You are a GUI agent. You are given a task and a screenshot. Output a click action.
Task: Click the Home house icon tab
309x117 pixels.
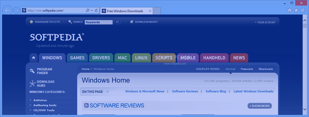point(34,58)
